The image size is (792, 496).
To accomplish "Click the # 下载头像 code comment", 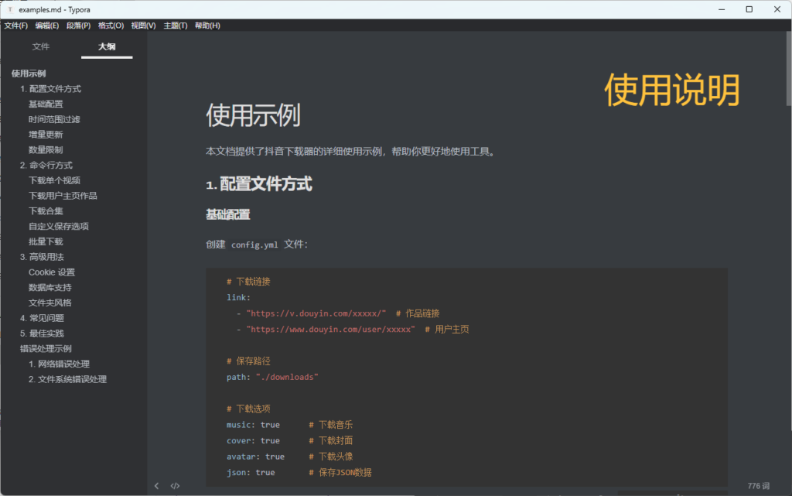I will (331, 457).
